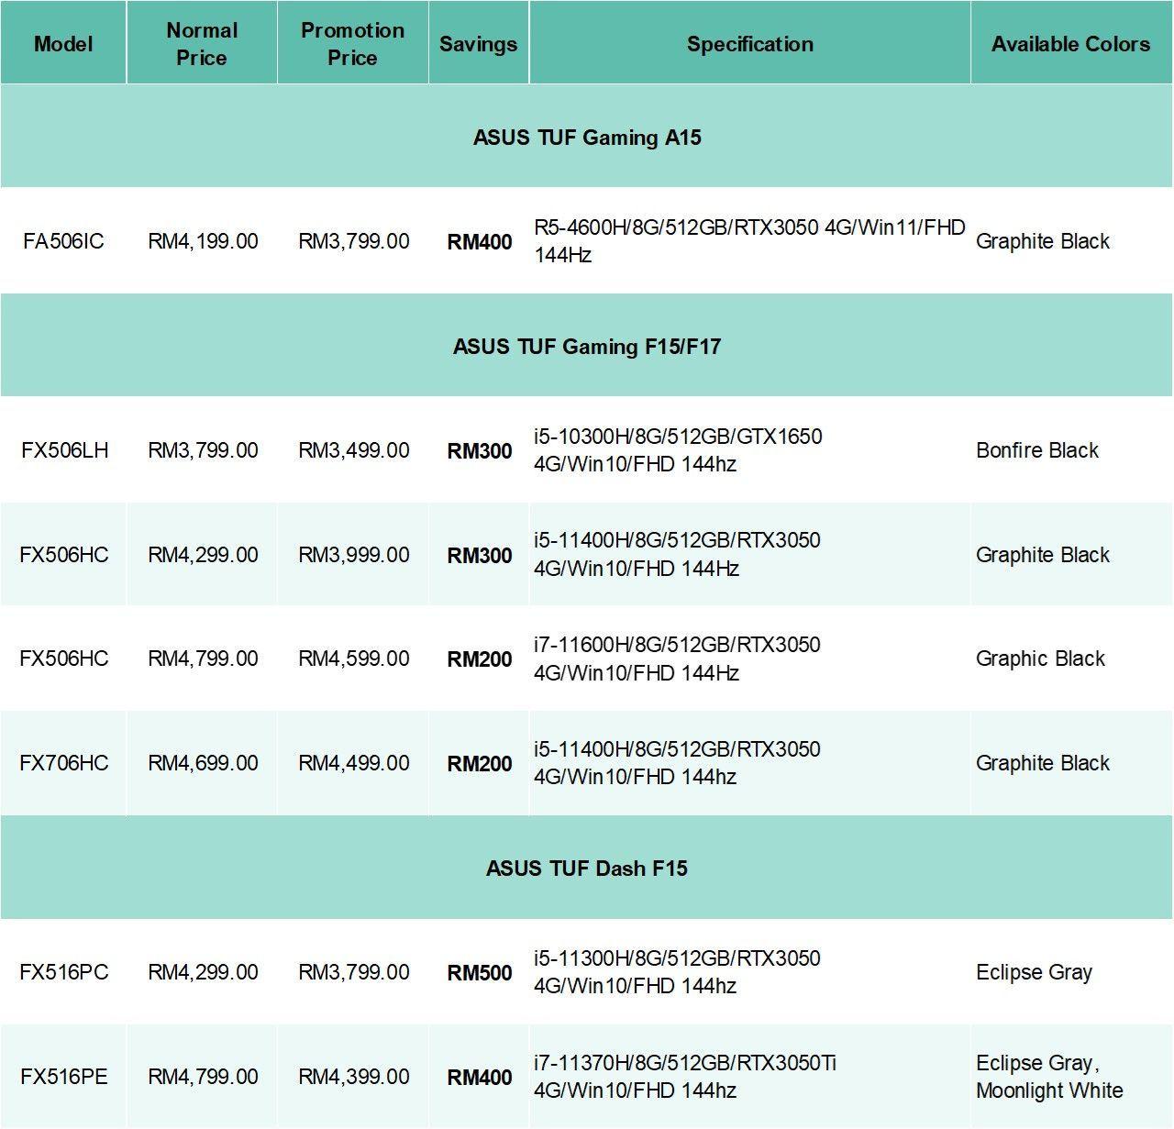This screenshot has height=1129, width=1174.
Task: Click Graphite Black for FX706HC row
Action: [x=1043, y=764]
